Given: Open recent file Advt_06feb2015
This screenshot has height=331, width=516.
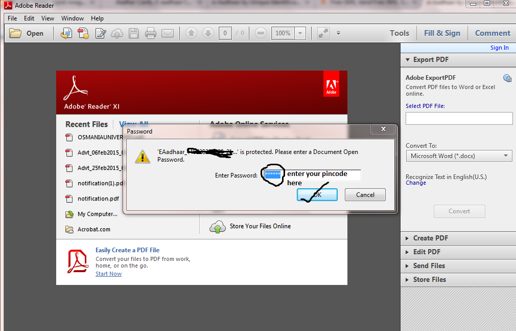Looking at the screenshot, I should [x=100, y=152].
